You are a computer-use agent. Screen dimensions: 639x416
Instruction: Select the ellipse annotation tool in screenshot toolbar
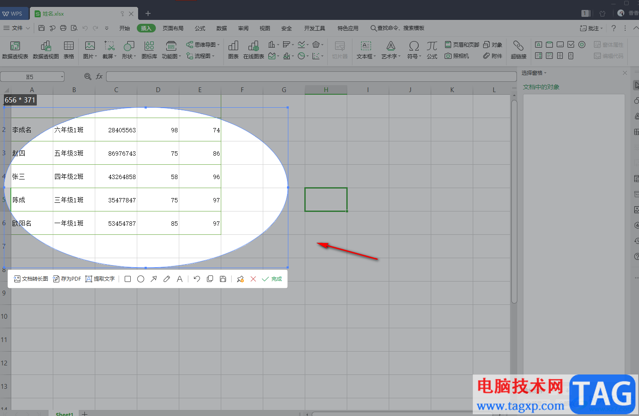(141, 279)
